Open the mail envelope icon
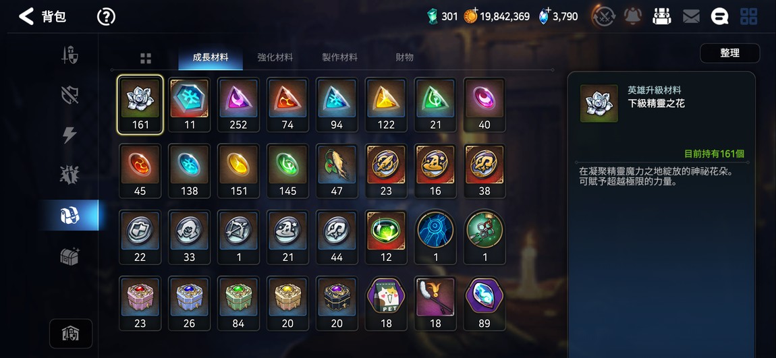776x358 pixels. (691, 17)
